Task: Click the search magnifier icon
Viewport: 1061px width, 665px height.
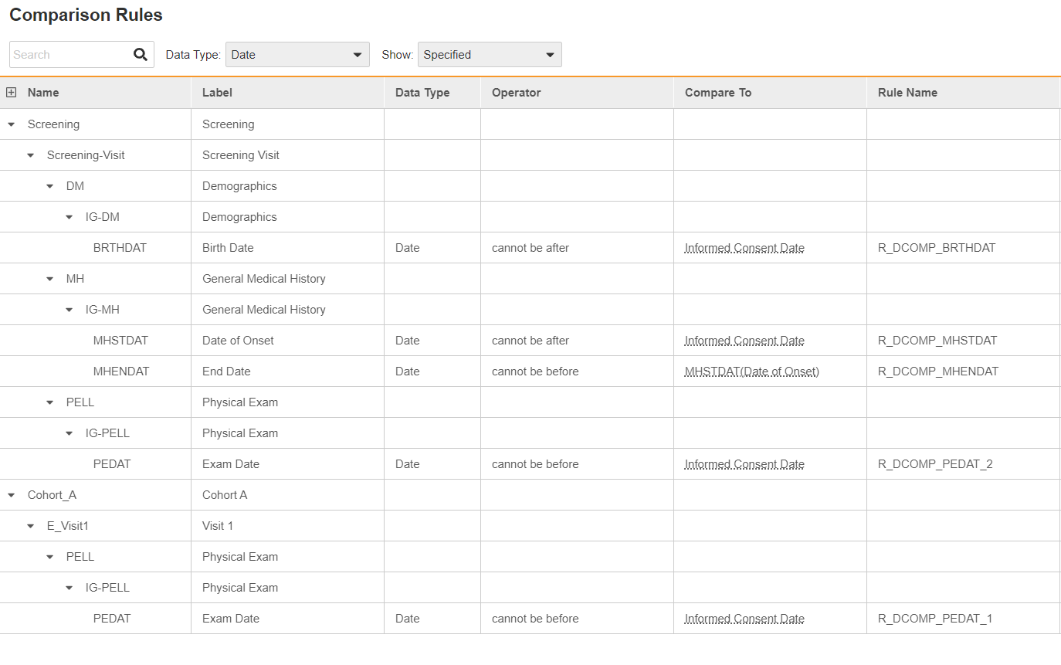Action: click(140, 55)
